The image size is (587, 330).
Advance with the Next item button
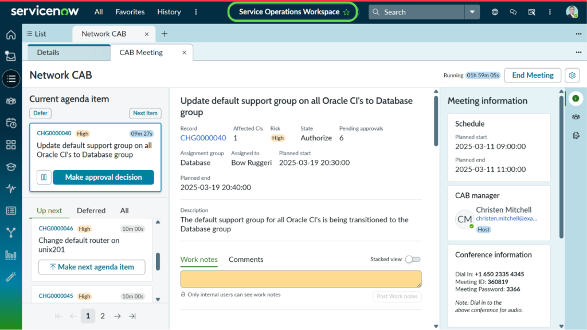pyautogui.click(x=145, y=113)
